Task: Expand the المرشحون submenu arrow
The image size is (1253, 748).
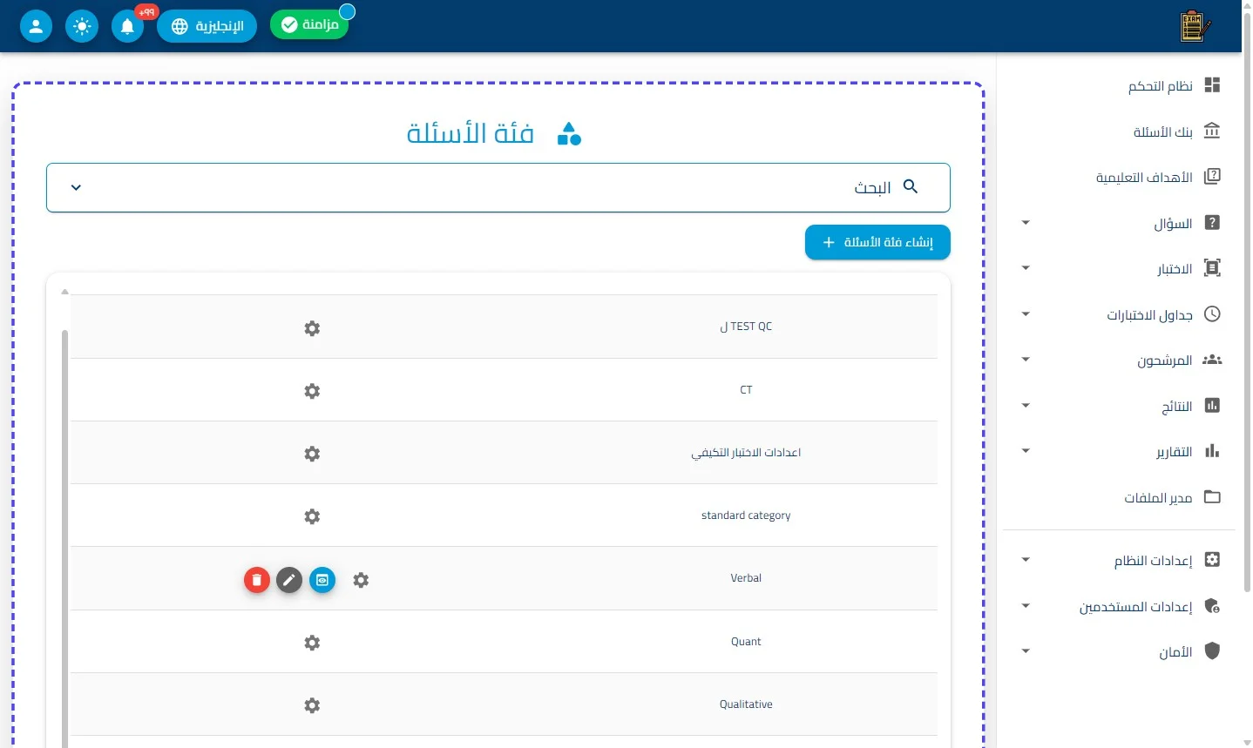Action: (x=1026, y=360)
